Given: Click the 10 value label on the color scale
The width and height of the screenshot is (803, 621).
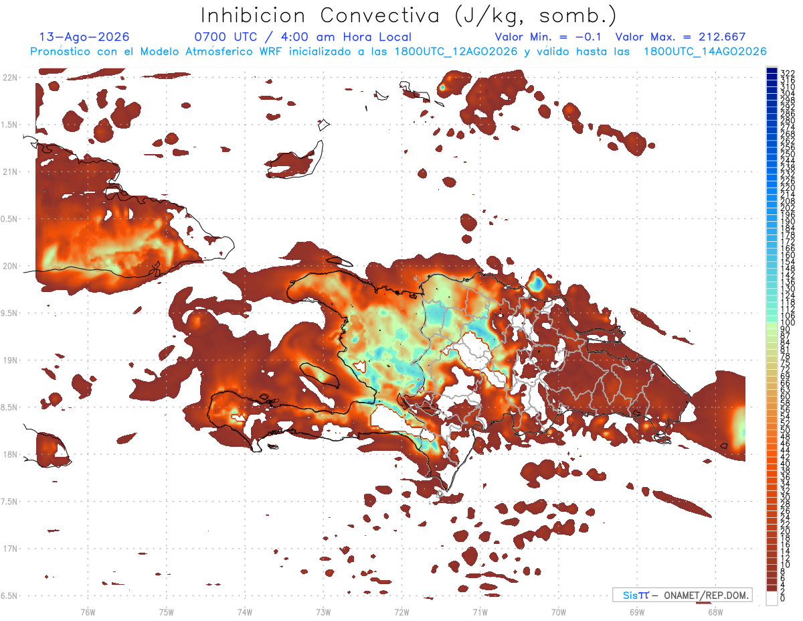Looking at the screenshot, I should pyautogui.click(x=786, y=565).
